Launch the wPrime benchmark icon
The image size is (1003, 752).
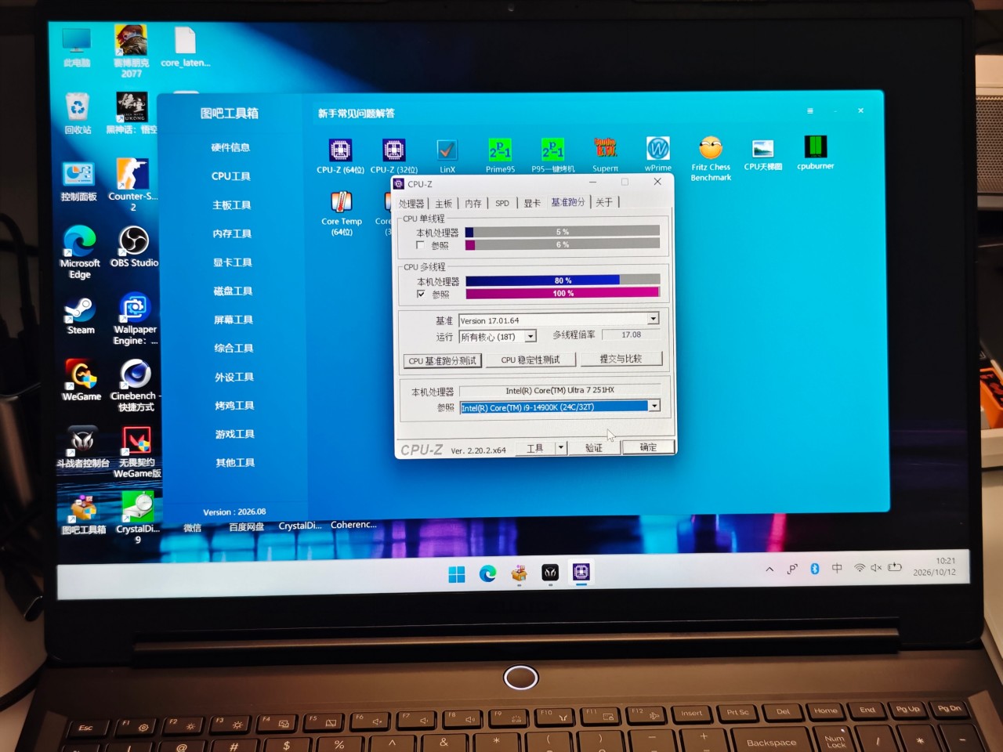[x=658, y=154]
